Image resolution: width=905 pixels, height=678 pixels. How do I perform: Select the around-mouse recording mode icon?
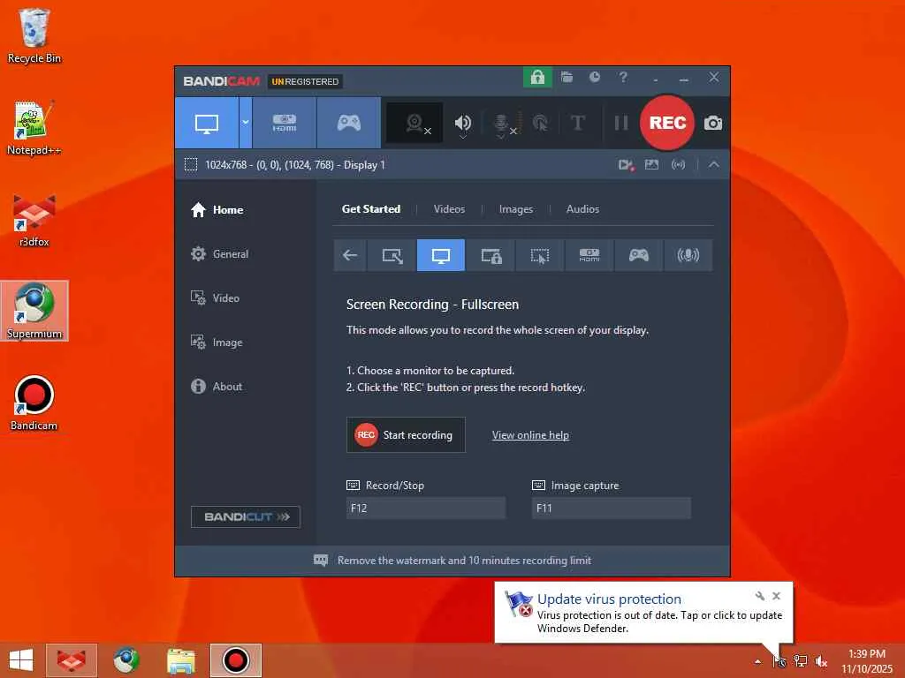coord(540,255)
